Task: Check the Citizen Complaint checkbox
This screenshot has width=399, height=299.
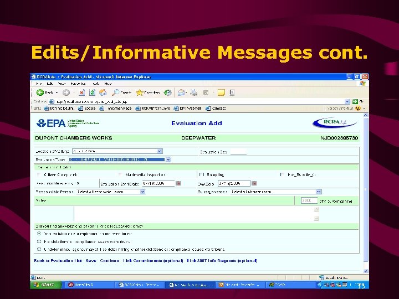Action: (39, 174)
